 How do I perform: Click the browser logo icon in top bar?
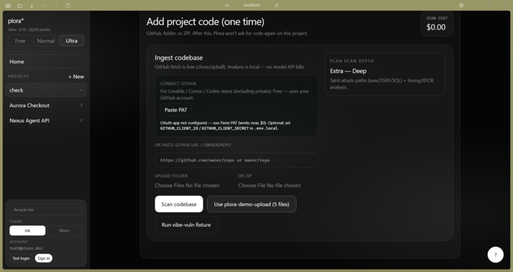pyautogui.click(x=8, y=6)
